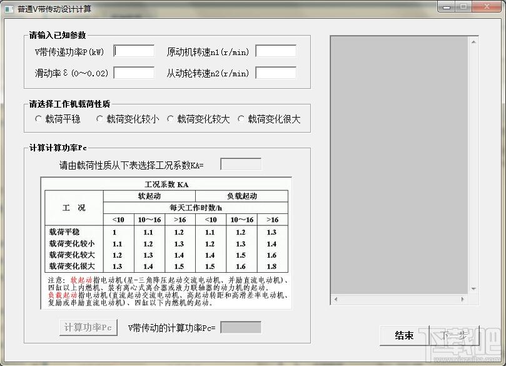Click the output panel scroll-right arrow

pos(462,299)
